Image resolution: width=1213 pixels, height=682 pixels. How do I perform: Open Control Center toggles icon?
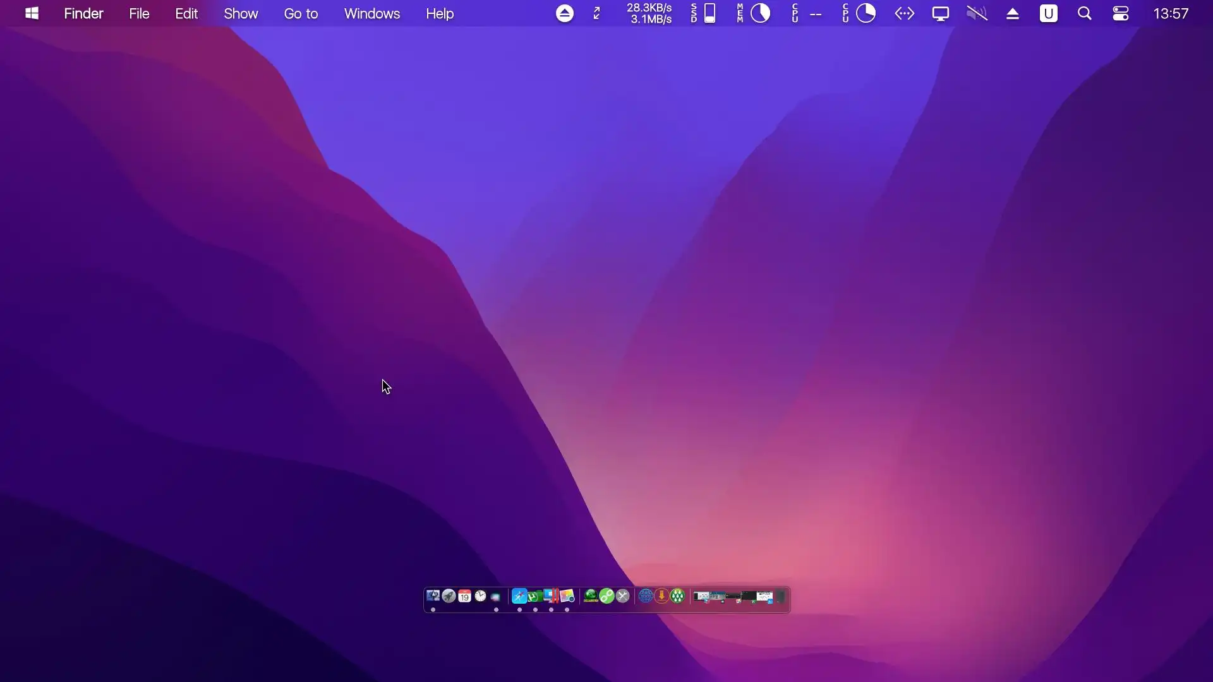1120,13
